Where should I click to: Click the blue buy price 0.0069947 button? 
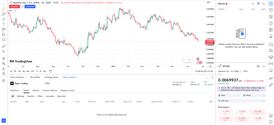[x=30, y=6]
